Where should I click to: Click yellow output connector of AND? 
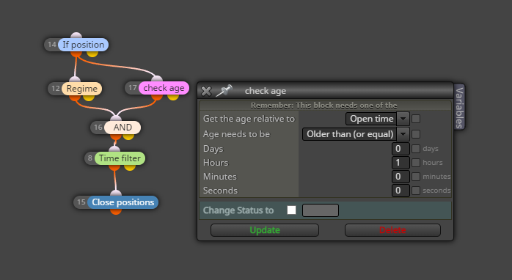click(x=128, y=136)
